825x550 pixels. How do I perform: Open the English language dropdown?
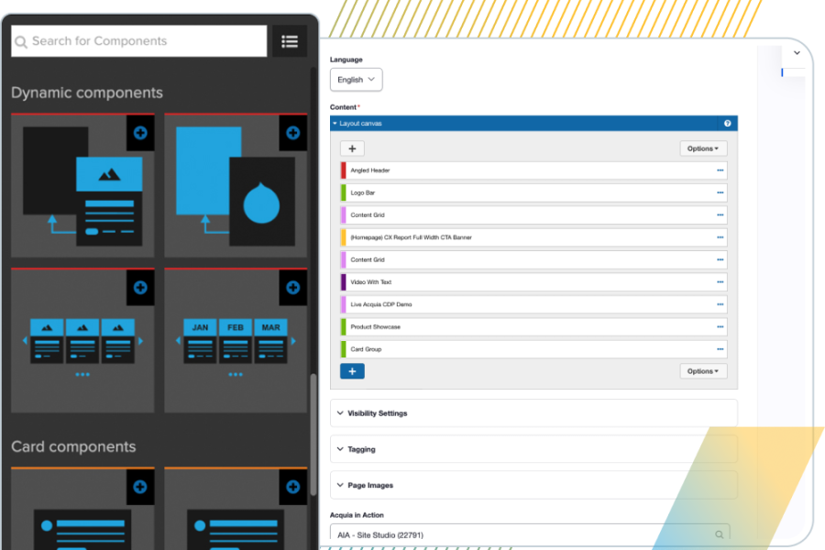[356, 80]
